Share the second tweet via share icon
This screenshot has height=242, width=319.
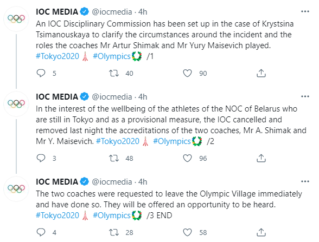pyautogui.click(x=261, y=158)
